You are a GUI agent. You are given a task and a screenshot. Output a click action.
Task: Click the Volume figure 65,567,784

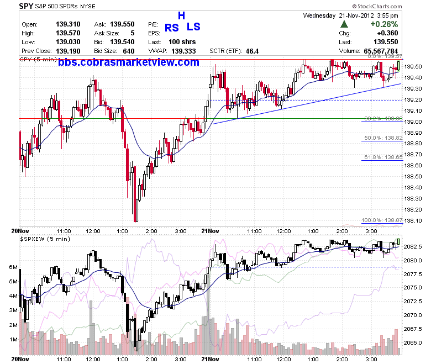381,51
